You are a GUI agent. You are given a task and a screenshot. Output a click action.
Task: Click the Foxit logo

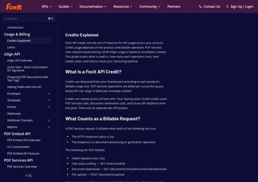(x=14, y=7)
